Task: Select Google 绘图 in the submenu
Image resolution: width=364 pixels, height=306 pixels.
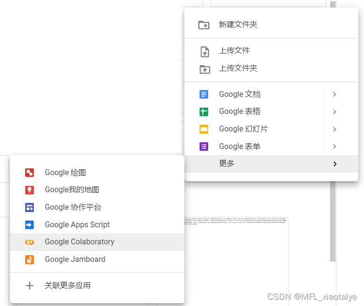Action: (97, 173)
